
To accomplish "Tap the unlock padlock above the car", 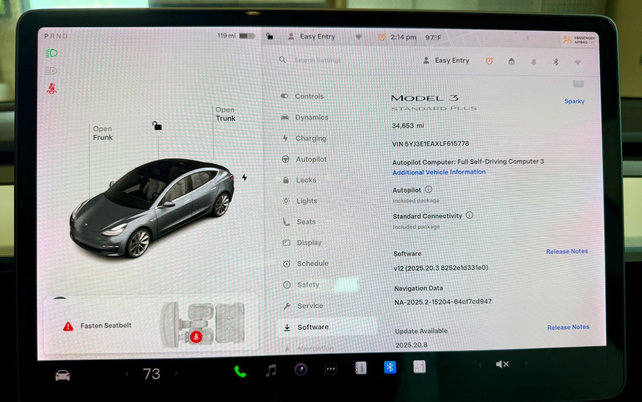I will coord(157,126).
